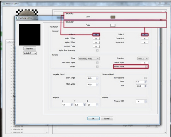Screen dimensions: 171x137
Task: Expand the Material #2 tree arrow
Action: (11, 133)
